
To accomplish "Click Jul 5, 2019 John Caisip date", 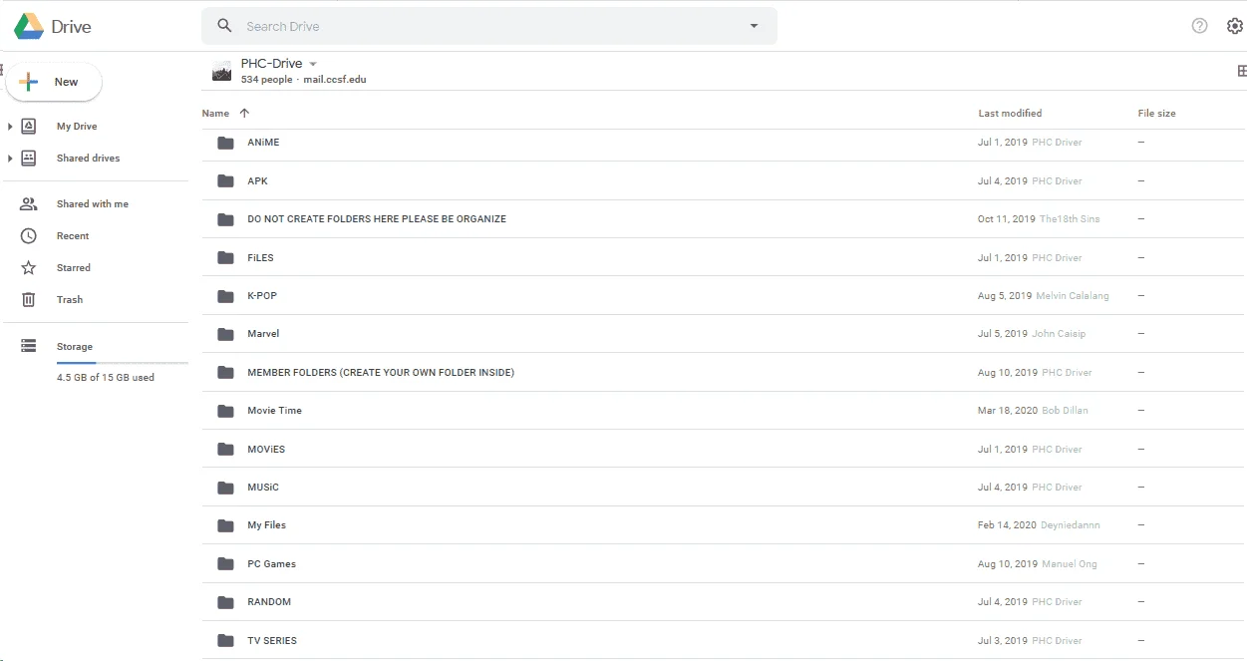I will coord(1032,334).
